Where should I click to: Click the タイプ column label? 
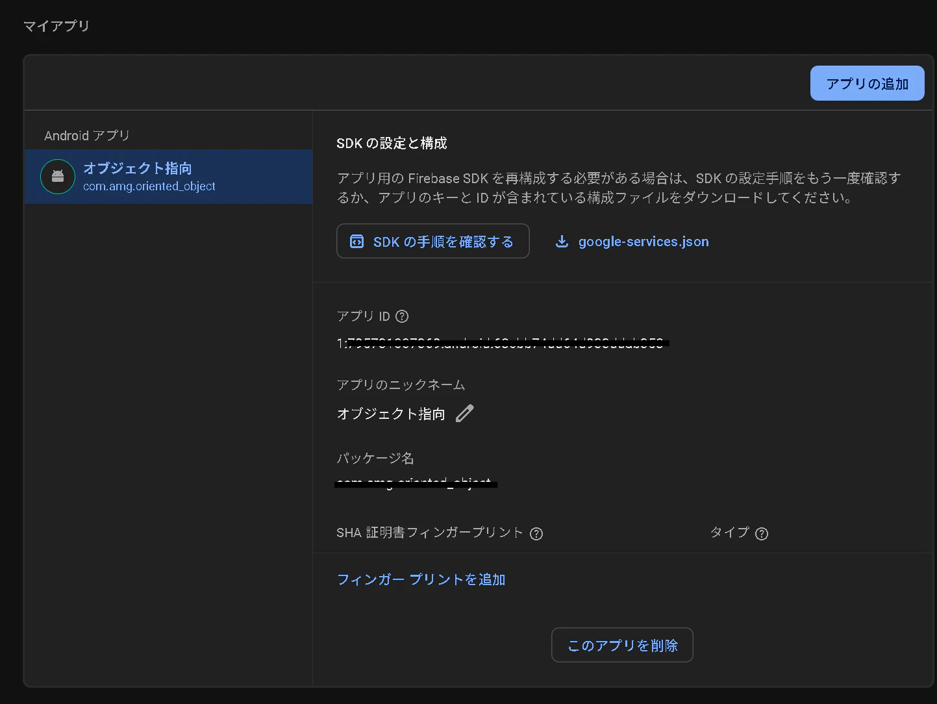point(730,533)
